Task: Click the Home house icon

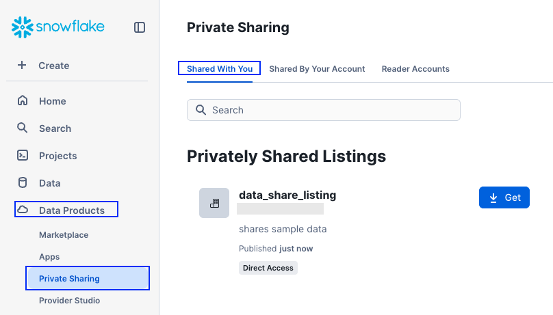Action: [x=23, y=100]
